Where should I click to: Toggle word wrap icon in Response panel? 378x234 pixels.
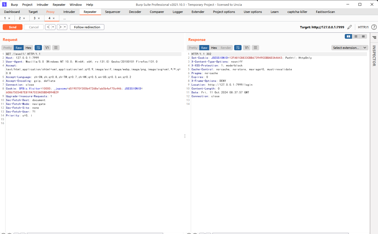click(238, 48)
